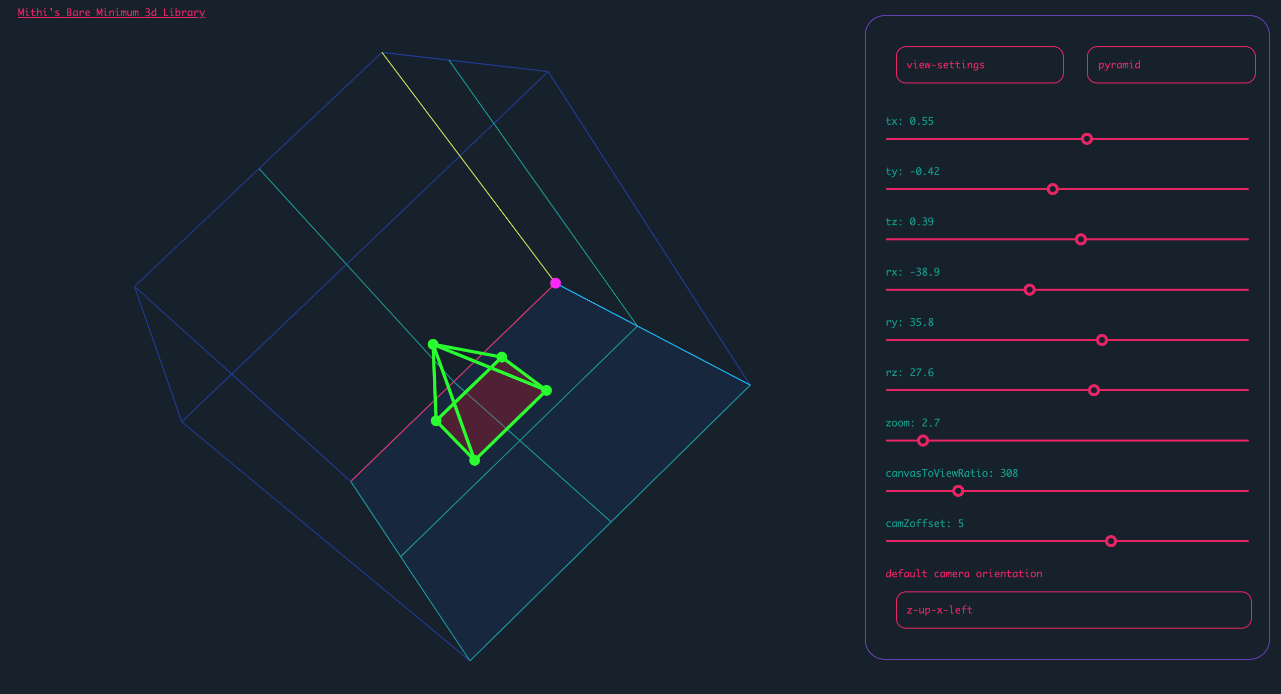Screen dimensions: 1281x694
Task: Click the far left end of tx track
Action: coord(888,139)
